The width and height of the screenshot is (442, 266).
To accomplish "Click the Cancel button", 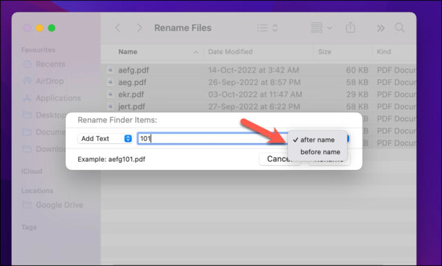I will [280, 159].
